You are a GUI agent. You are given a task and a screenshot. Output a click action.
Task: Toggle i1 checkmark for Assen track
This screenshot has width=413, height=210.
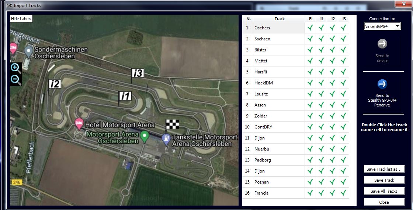tap(321, 105)
